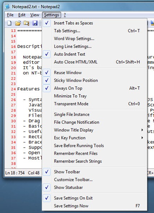Image resolution: width=154 pixels, height=213 pixels.
Task: Click line number 24 in margin
Action: [13, 89]
